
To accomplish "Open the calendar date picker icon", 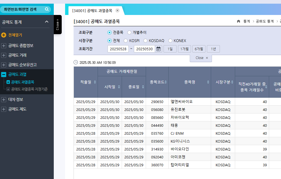I will (x=158, y=49).
